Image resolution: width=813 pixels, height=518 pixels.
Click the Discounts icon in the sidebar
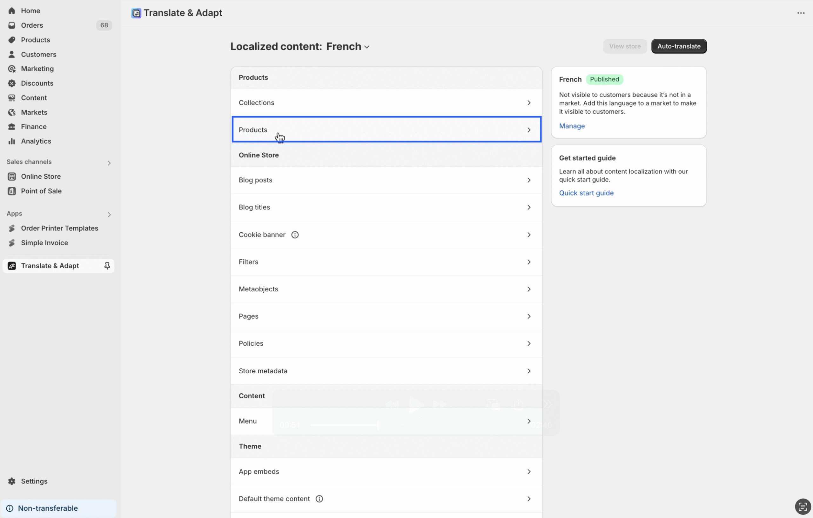[x=12, y=83]
